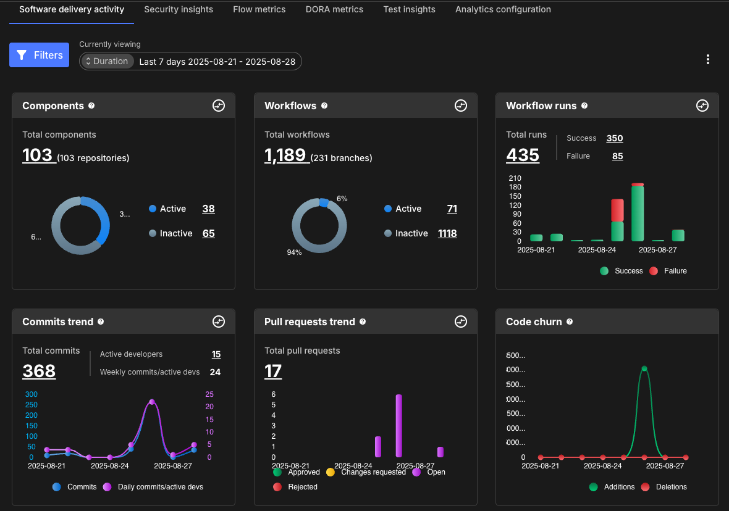Open the 1118 inactive workflows link

click(447, 233)
